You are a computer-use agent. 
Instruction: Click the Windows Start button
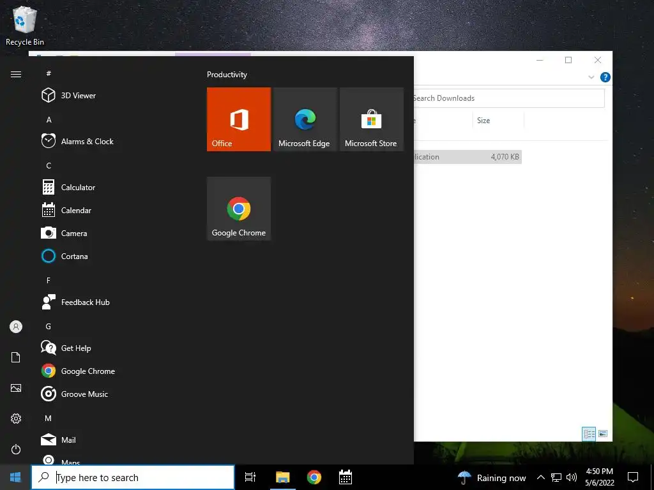click(x=15, y=477)
